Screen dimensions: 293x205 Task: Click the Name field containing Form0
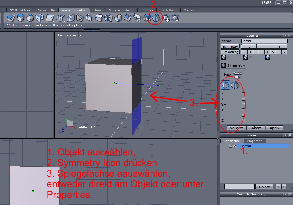(264, 41)
